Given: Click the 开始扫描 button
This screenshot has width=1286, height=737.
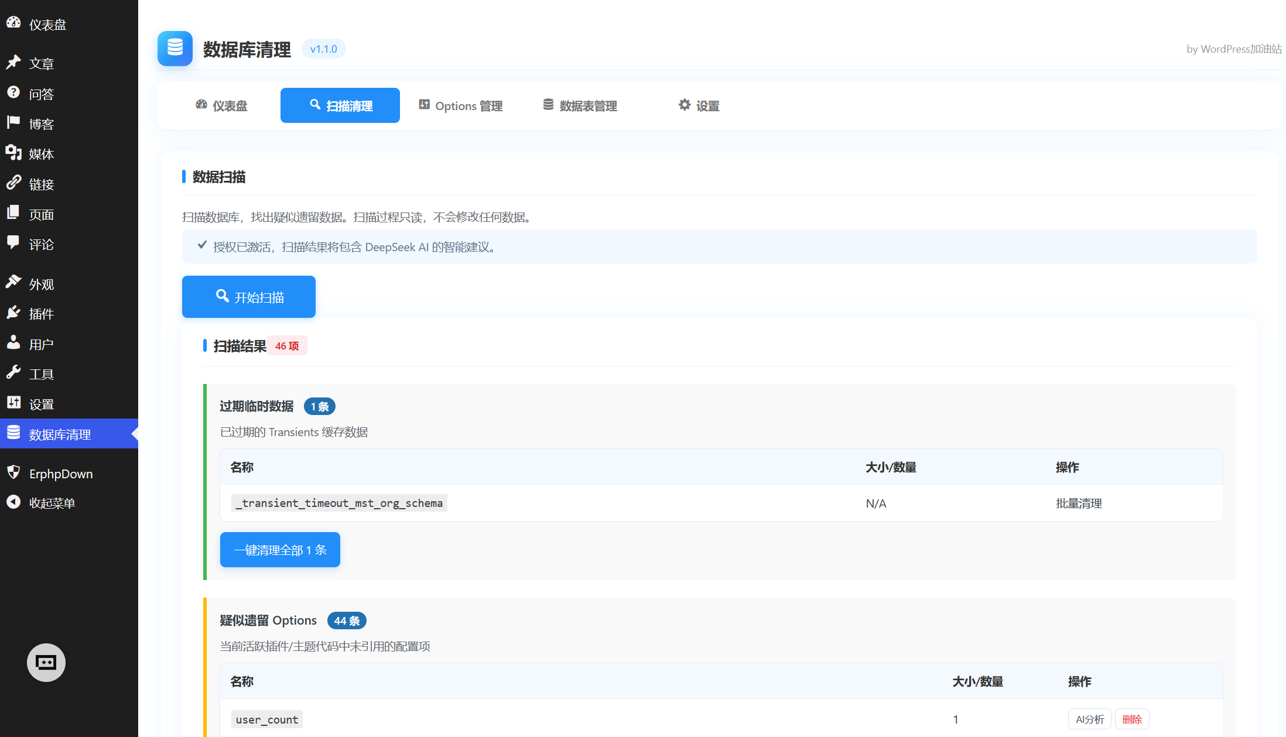Looking at the screenshot, I should coord(249,297).
